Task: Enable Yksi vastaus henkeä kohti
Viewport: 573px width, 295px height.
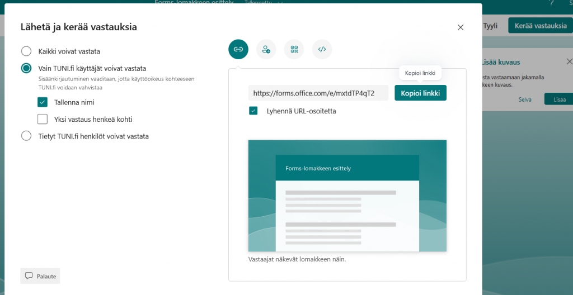Action: coord(43,119)
